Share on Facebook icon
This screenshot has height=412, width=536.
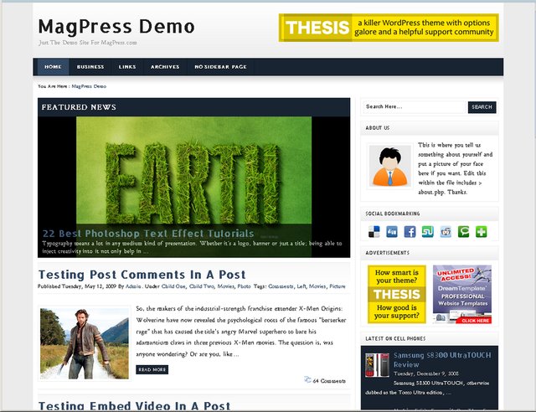tap(410, 232)
